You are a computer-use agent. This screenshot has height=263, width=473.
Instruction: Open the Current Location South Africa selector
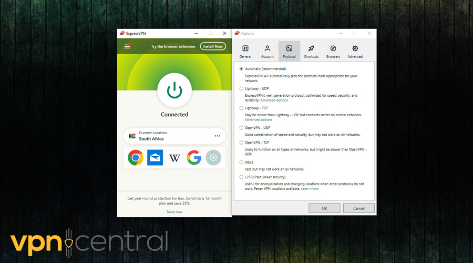[x=174, y=136]
